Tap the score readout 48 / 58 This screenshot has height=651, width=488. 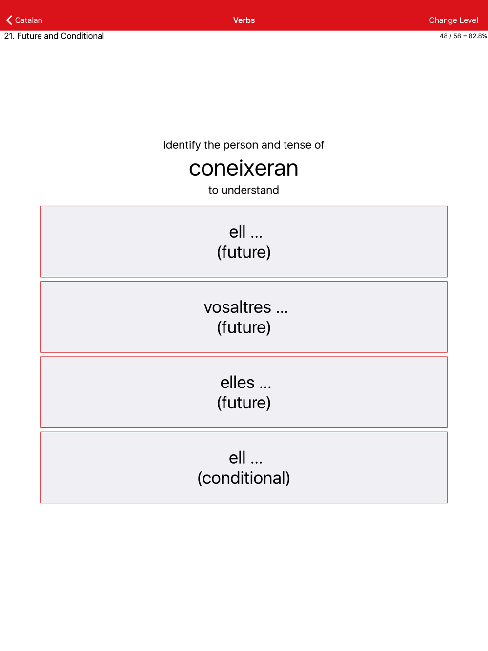tap(450, 36)
